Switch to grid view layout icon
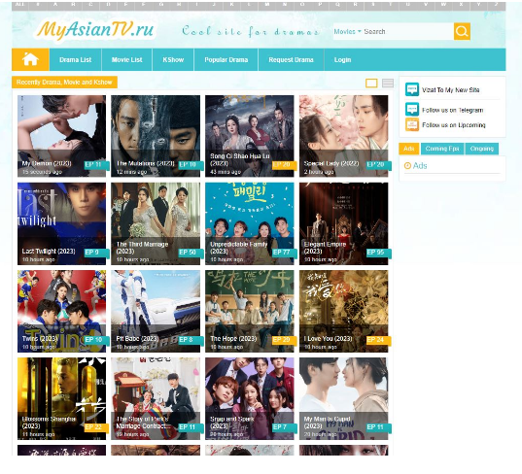This screenshot has width=522, height=474. click(371, 84)
